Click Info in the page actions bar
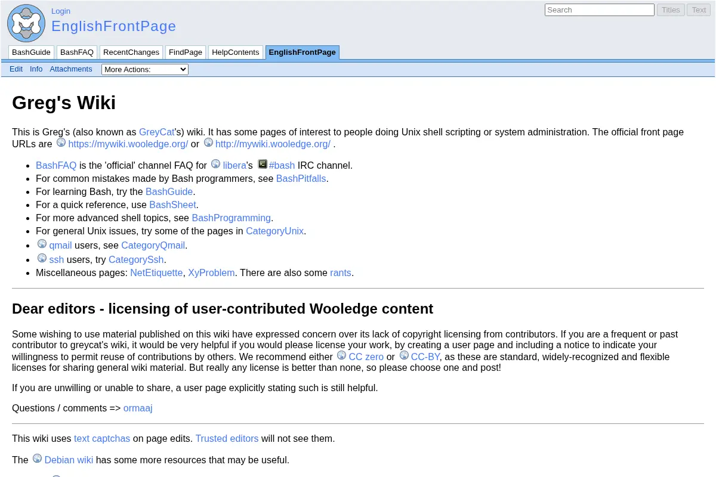 (x=36, y=69)
